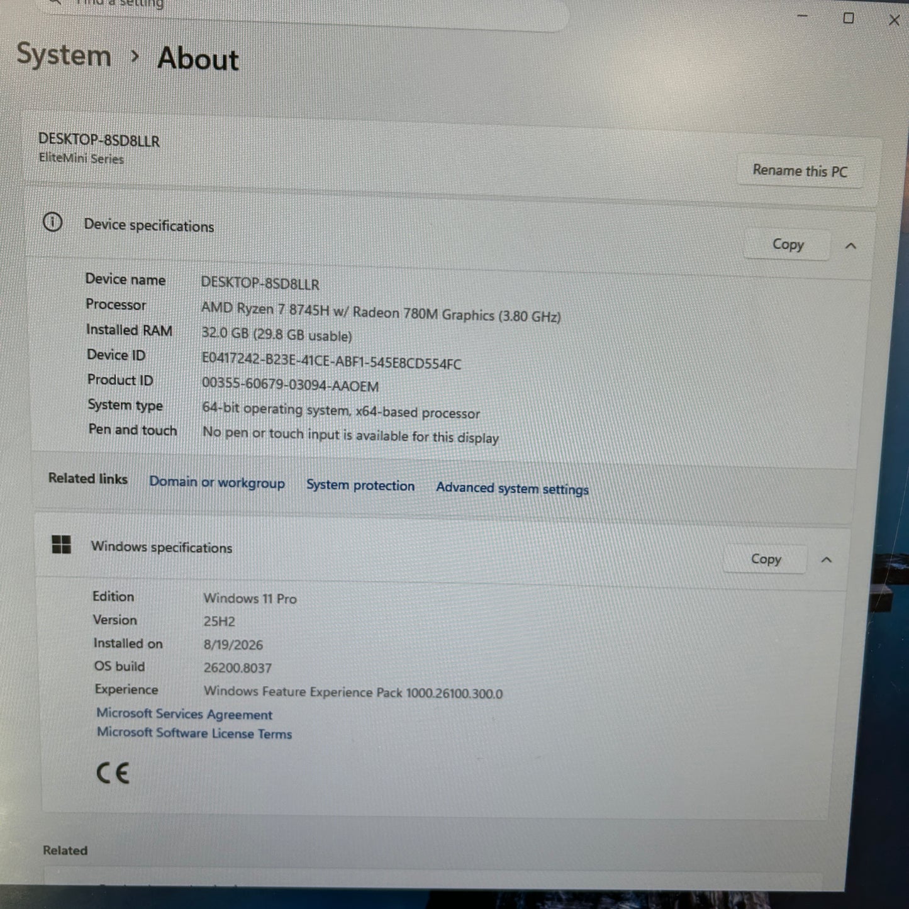This screenshot has width=909, height=909.
Task: Minimize the Settings window
Action: 802,16
